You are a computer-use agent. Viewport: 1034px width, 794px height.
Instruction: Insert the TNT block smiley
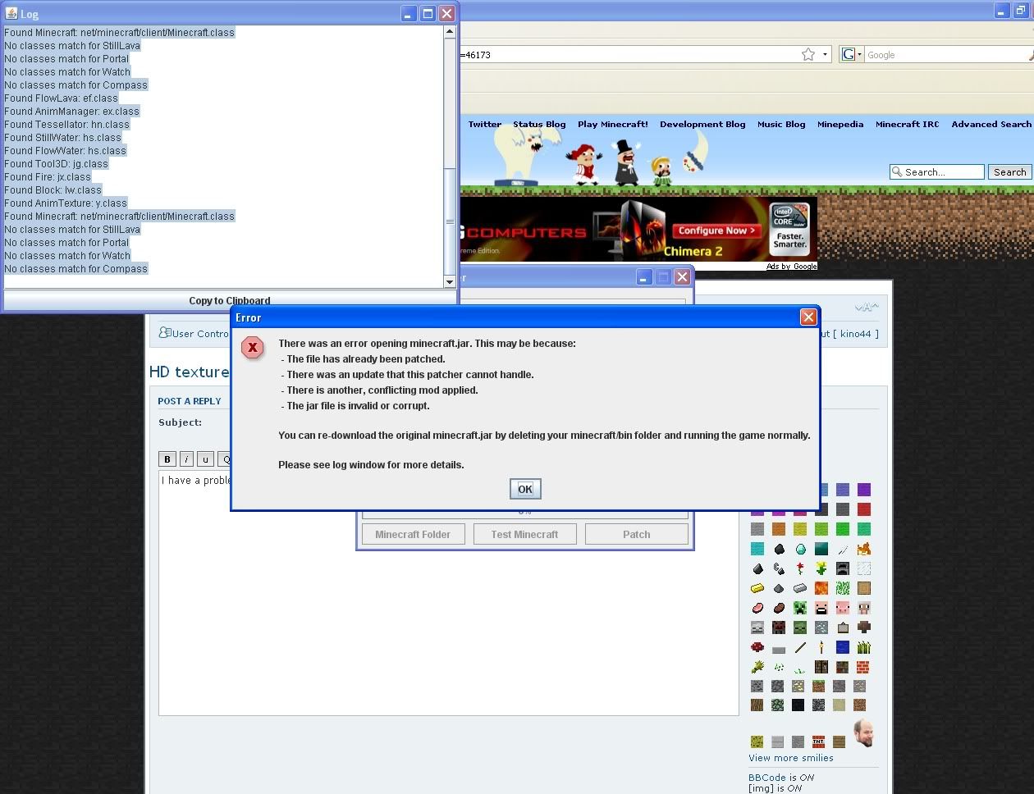click(818, 742)
